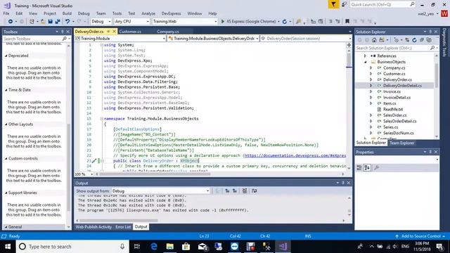This screenshot has width=450, height=253.
Task: Click the Undo arrow in toolbar
Action: (67, 22)
